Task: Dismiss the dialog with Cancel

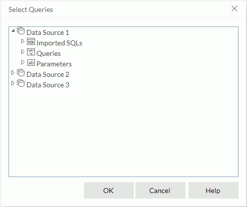Action: click(x=160, y=191)
